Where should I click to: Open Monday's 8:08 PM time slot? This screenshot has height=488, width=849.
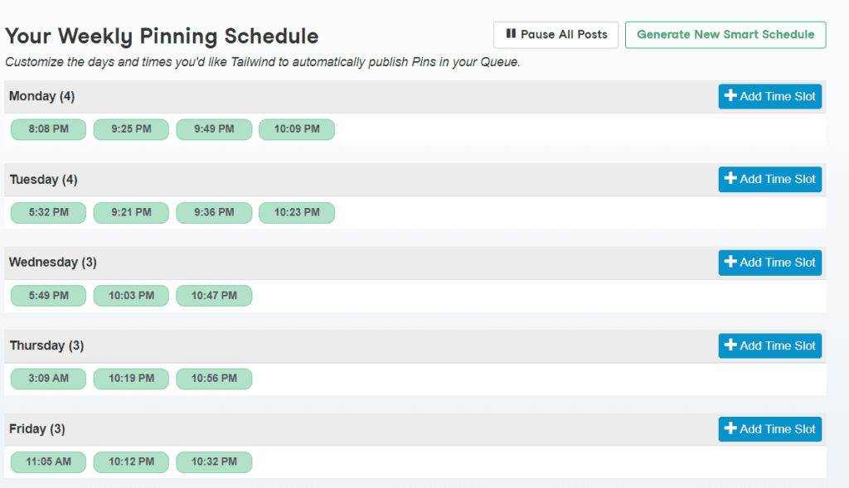pyautogui.click(x=48, y=129)
